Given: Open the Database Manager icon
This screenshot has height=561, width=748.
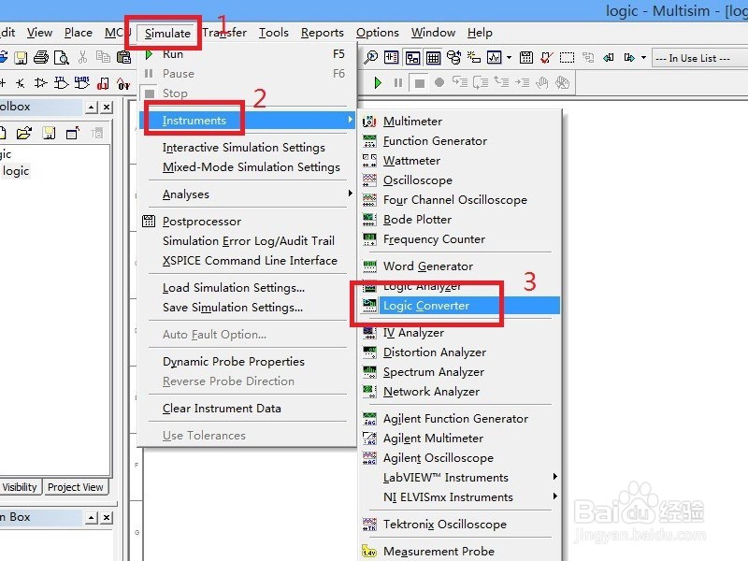Looking at the screenshot, I should point(453,58).
